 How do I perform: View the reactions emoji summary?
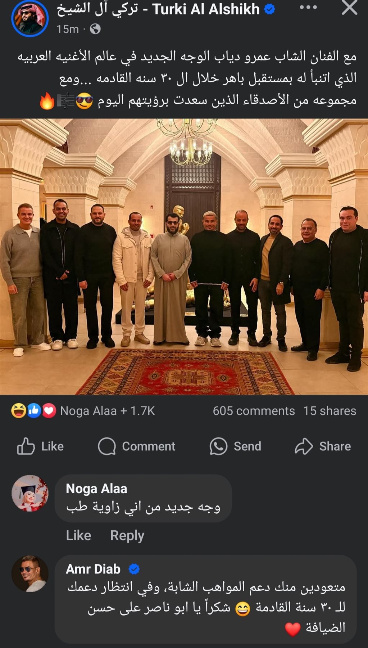[33, 411]
